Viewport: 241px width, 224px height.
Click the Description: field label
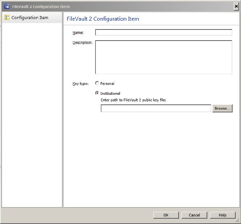[82, 42]
